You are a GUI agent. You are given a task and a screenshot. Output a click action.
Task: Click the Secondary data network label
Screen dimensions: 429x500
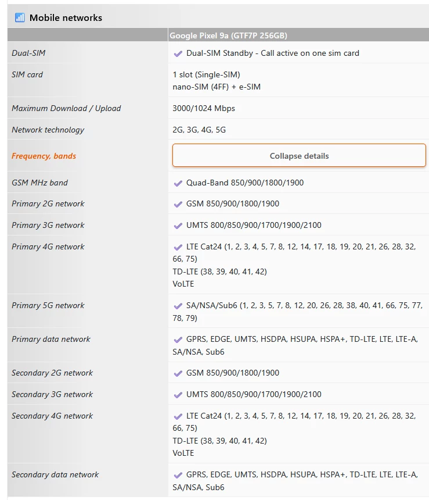[x=55, y=475]
